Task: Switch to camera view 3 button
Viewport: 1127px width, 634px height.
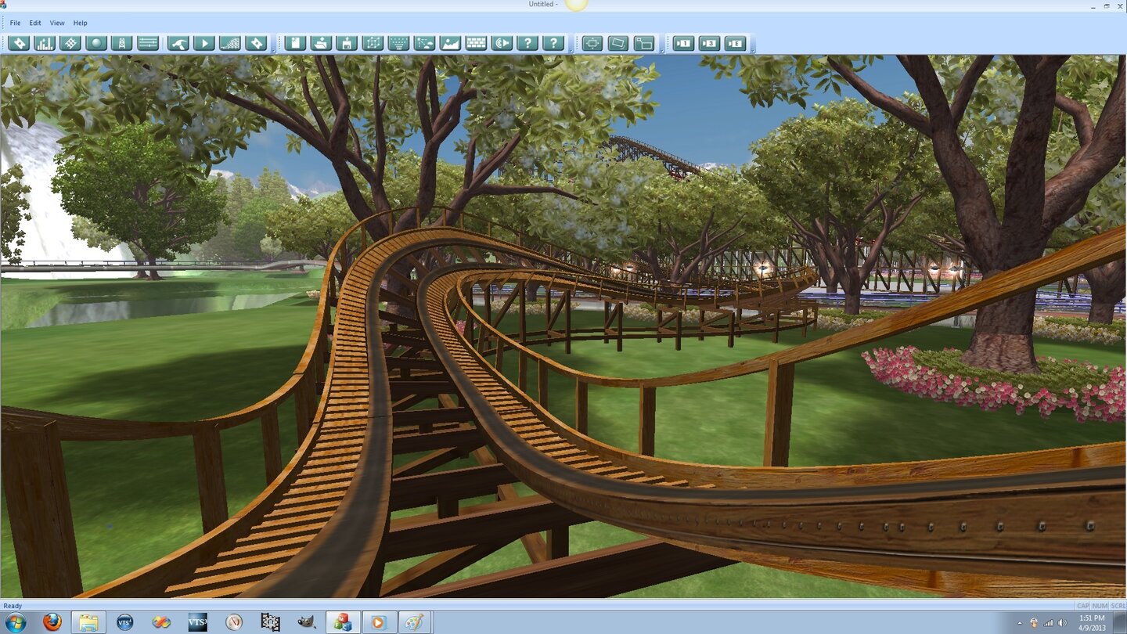Action: (x=709, y=43)
